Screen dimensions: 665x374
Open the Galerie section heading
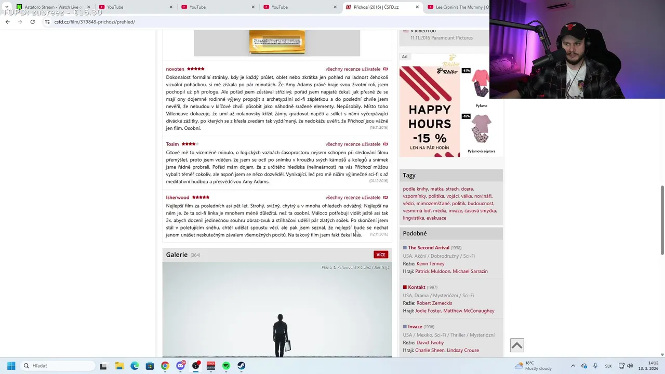coord(177,255)
